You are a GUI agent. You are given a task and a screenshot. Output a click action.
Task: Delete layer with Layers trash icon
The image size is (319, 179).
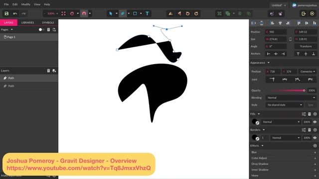coord(48,71)
